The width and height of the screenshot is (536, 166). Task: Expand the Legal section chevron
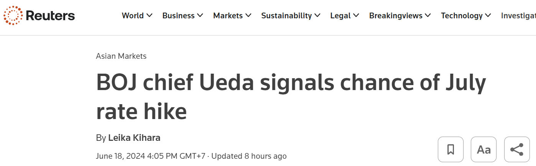[356, 16]
